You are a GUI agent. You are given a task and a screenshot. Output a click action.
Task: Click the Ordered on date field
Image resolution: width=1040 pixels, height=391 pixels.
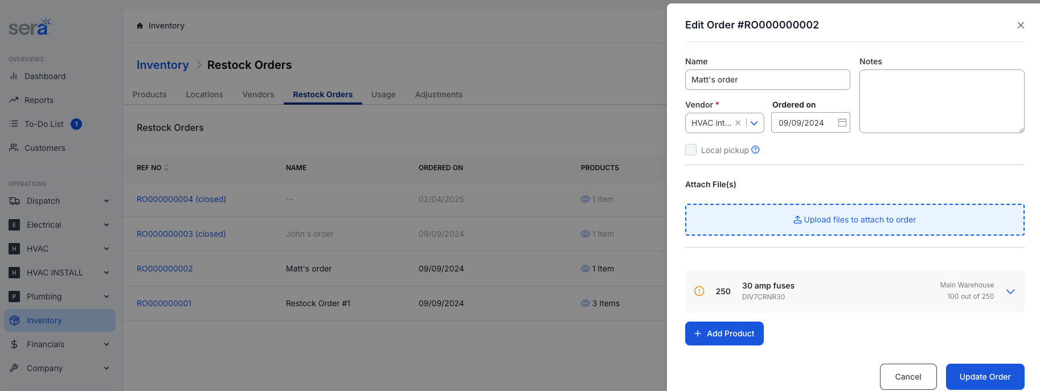810,122
